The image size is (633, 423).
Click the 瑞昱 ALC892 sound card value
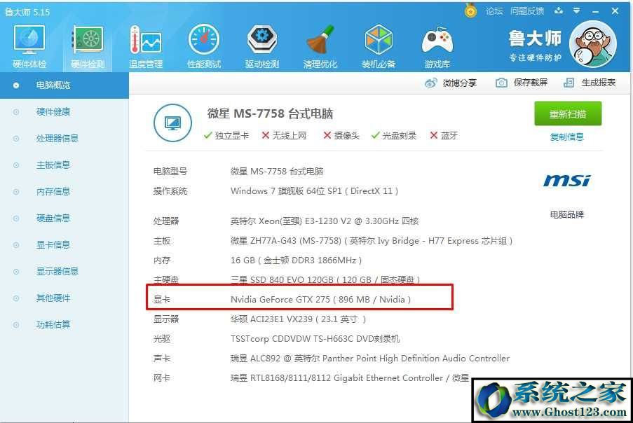[370, 358]
